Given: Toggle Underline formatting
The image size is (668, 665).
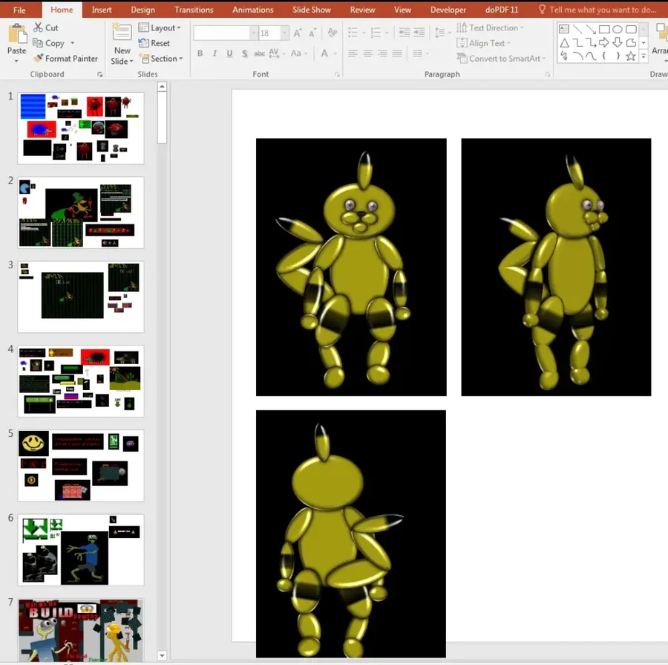Looking at the screenshot, I should point(229,53).
